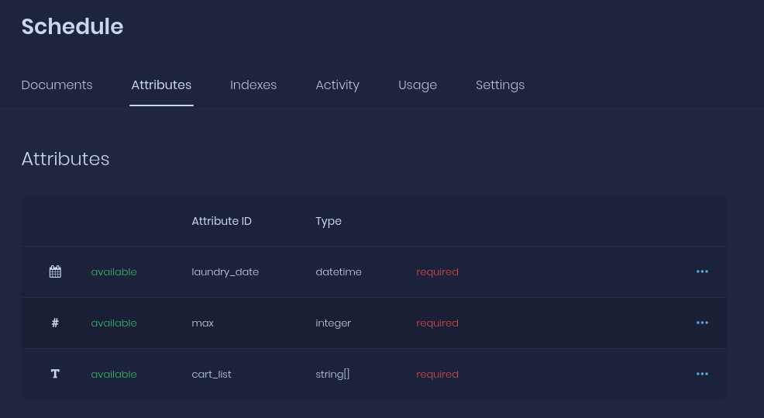Open the three-dot menu for laundry_date
The height and width of the screenshot is (418, 764).
(x=702, y=271)
